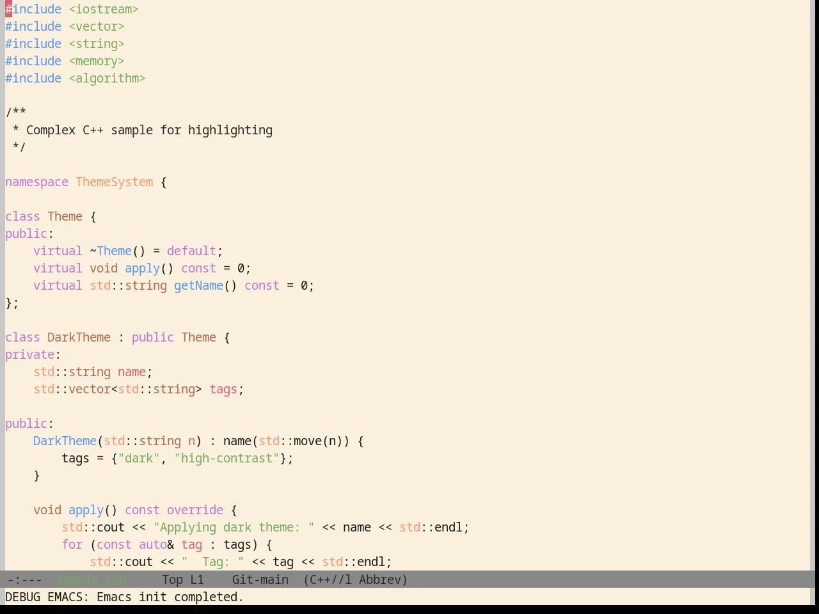
Task: Click the " Tag: " string literal
Action: [x=212, y=562]
